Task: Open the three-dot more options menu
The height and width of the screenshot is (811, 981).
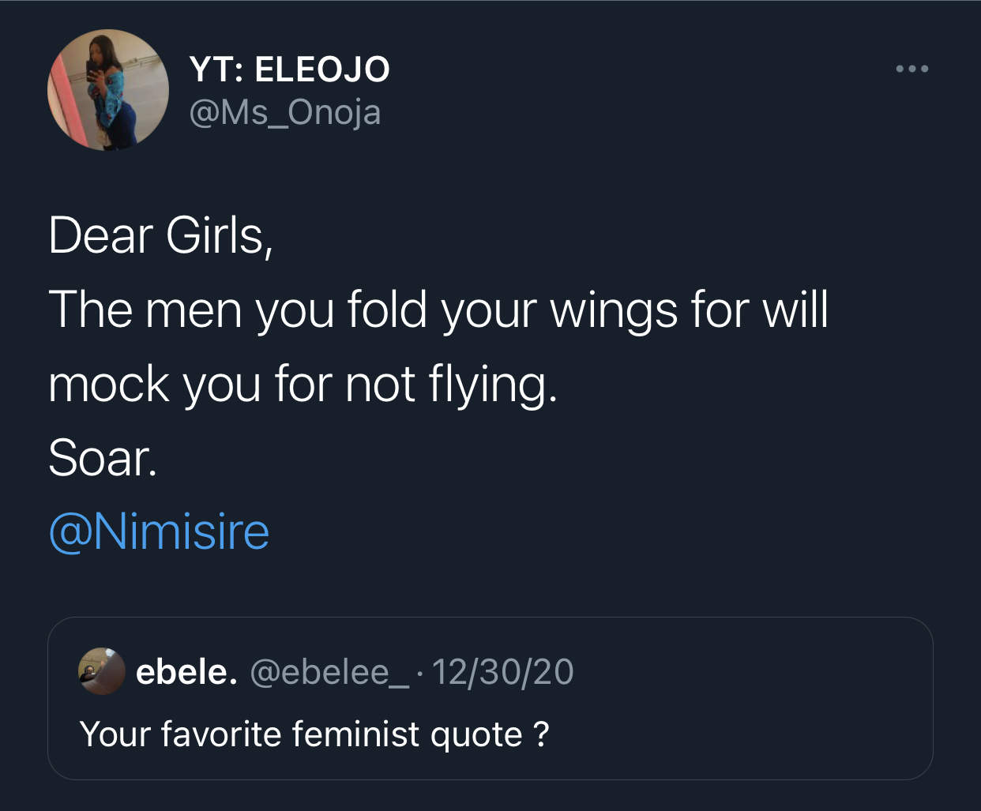Action: click(x=912, y=69)
